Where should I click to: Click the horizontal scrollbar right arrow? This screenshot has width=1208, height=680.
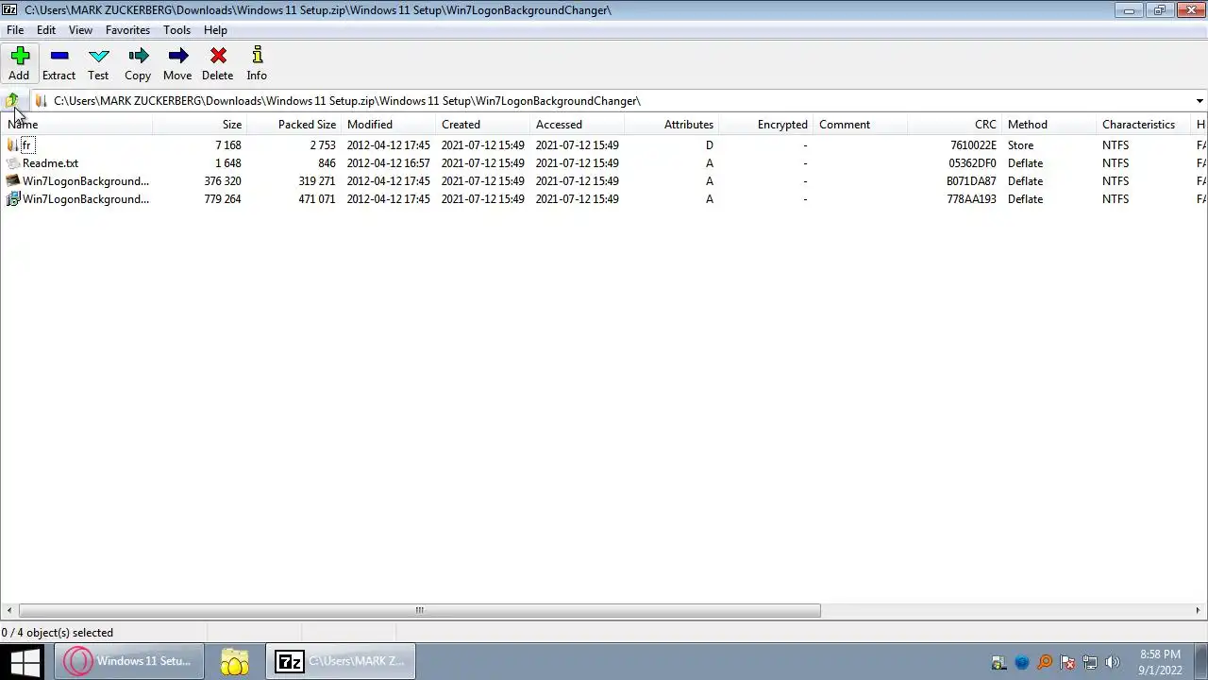coord(1199,610)
